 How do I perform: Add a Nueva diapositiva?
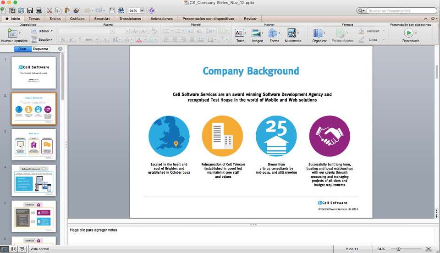(x=14, y=36)
